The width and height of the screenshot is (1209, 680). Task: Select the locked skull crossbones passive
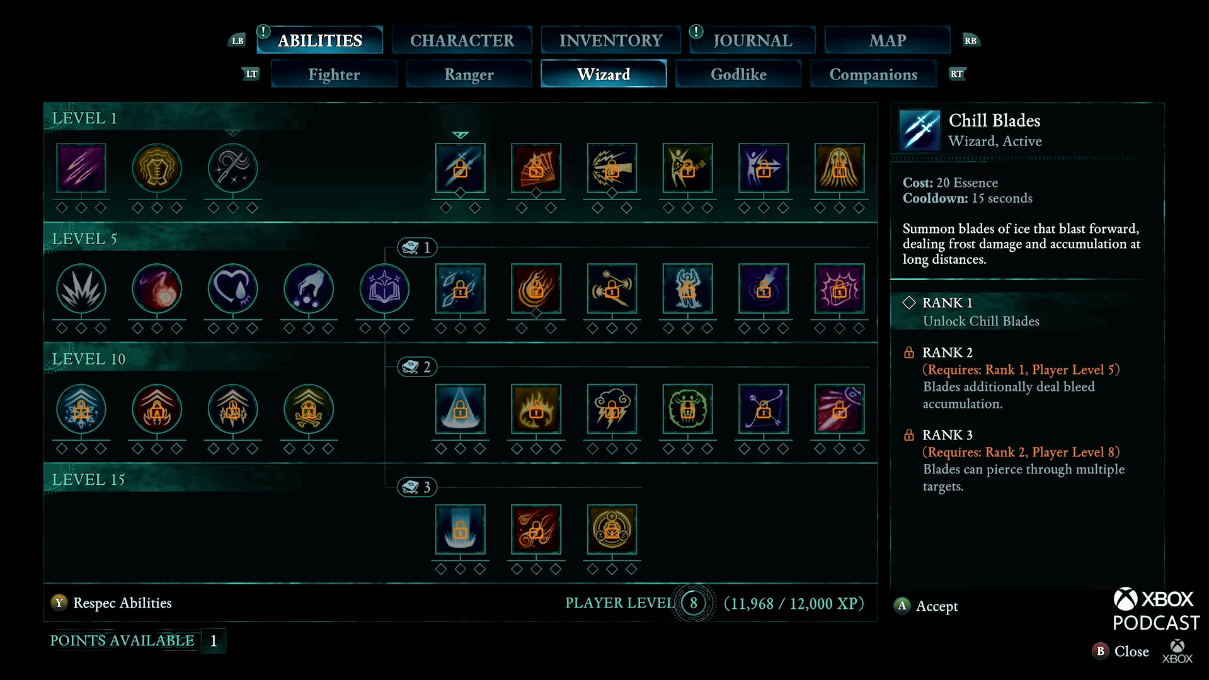(x=309, y=409)
